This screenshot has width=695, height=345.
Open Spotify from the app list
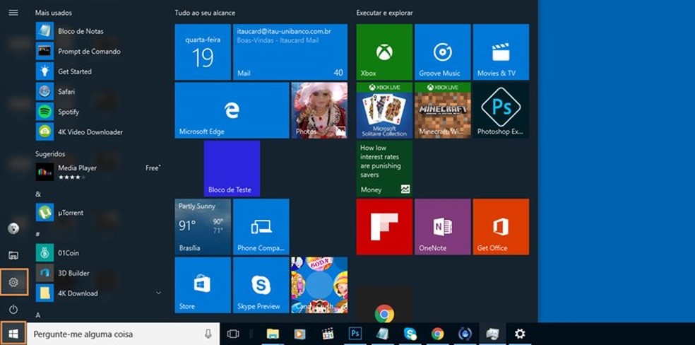coord(98,112)
